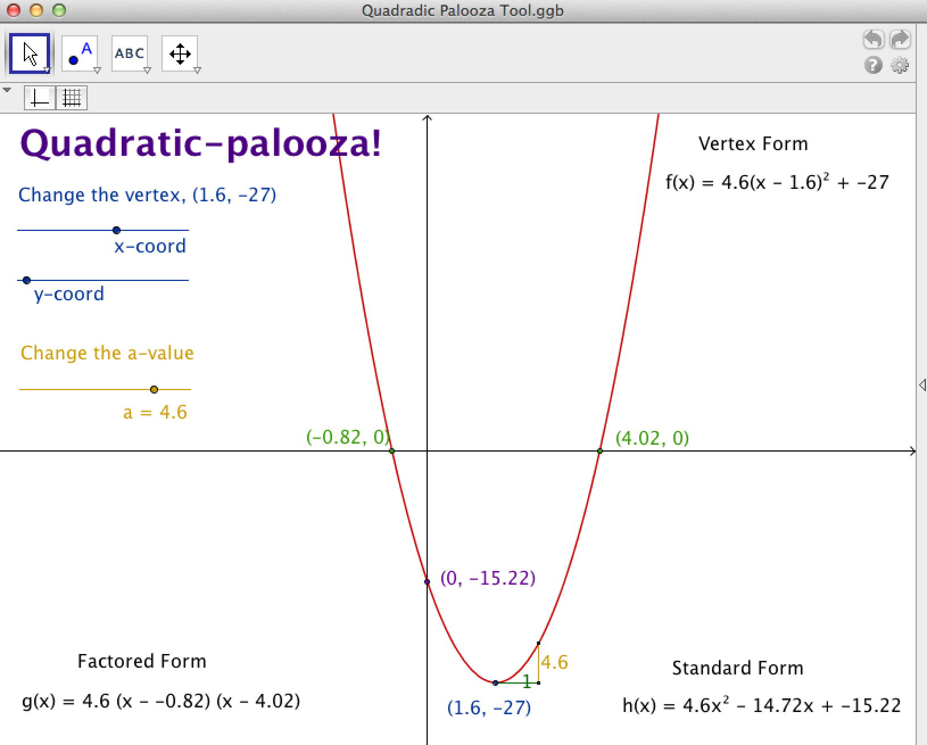Select the Move Graphics View tool
Viewport: 927px width, 745px height.
coord(180,53)
